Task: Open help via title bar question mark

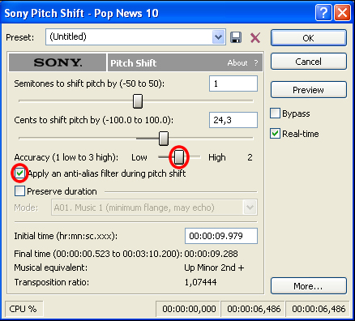Action: click(x=323, y=13)
